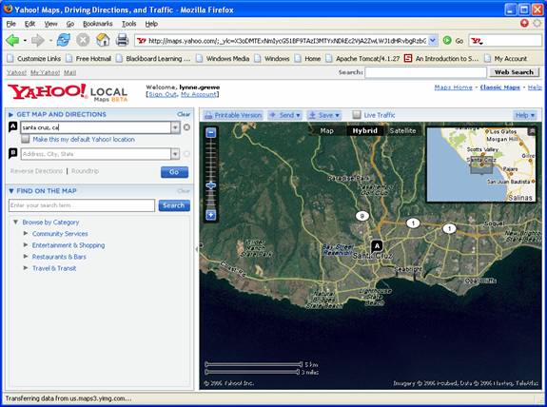The height and width of the screenshot is (407, 547).
Task: Clear address A with the x icon
Action: [186, 127]
